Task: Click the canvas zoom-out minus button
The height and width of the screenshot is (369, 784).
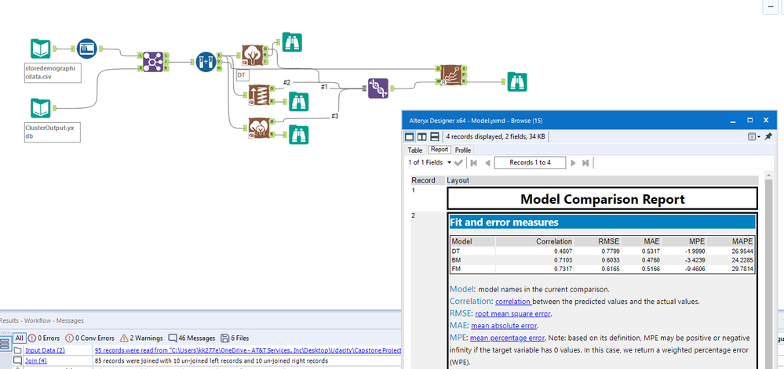Action: click(x=769, y=6)
